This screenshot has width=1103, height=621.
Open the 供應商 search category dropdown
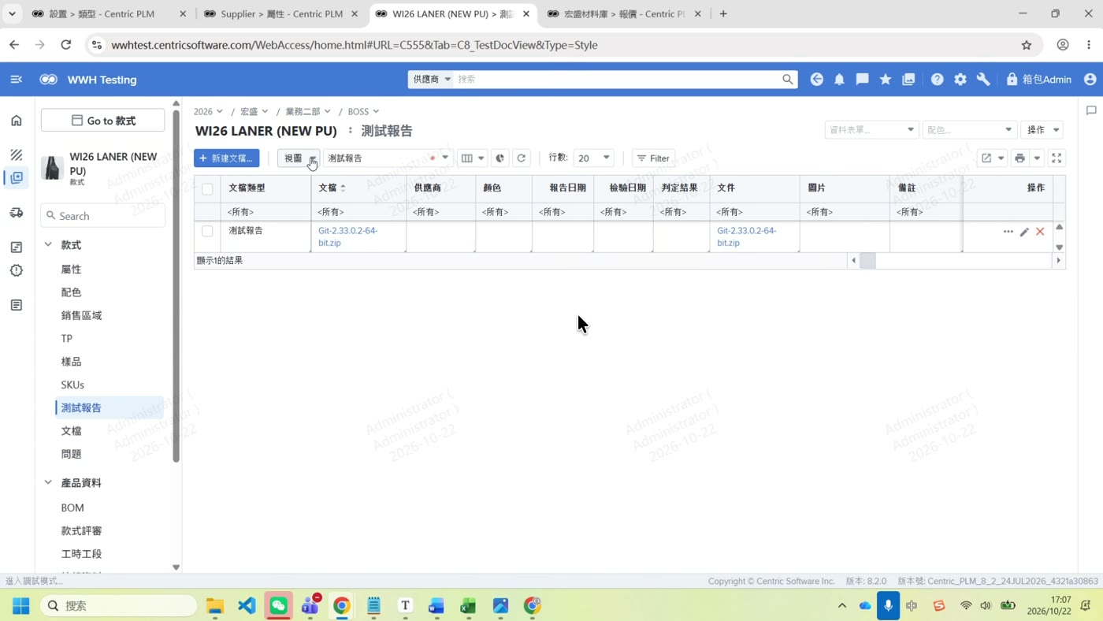click(431, 80)
